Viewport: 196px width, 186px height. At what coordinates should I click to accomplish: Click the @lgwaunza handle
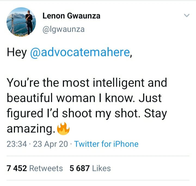point(63,29)
